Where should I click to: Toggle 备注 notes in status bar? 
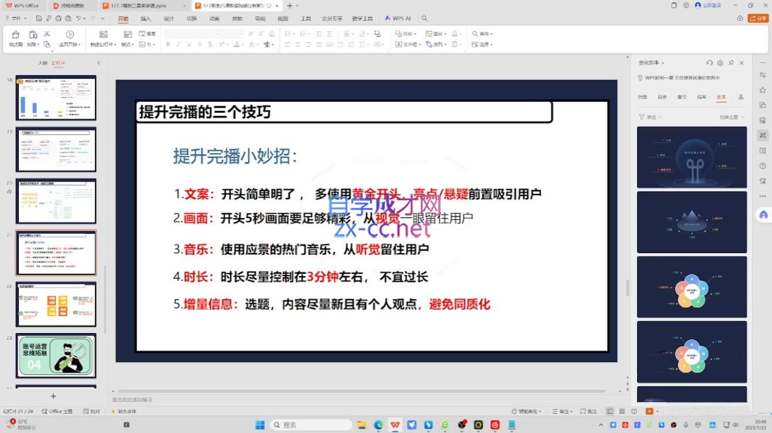562,411
